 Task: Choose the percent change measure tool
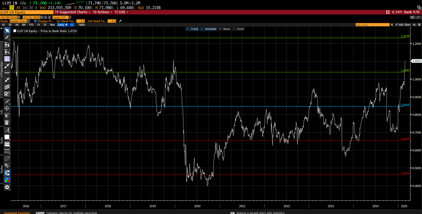7,52
